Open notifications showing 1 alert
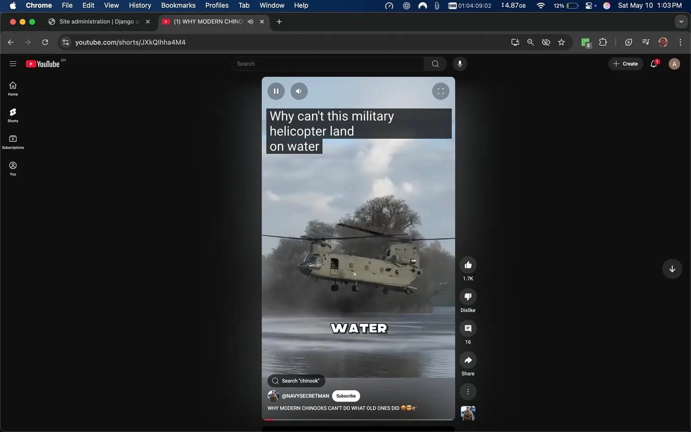Screen dimensions: 691x432 coord(653,63)
